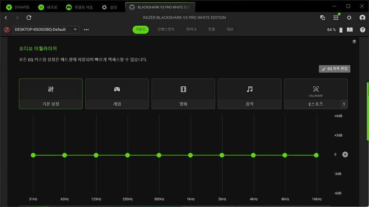Select the 영화 EQ preset

pos(183,94)
